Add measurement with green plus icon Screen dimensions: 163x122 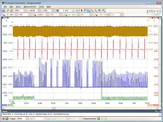click(98, 118)
